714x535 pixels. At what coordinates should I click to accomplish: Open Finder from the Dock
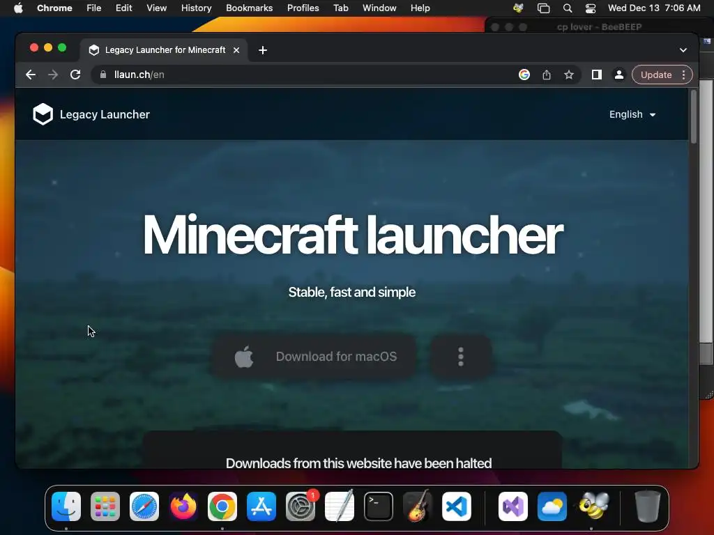pyautogui.click(x=66, y=506)
